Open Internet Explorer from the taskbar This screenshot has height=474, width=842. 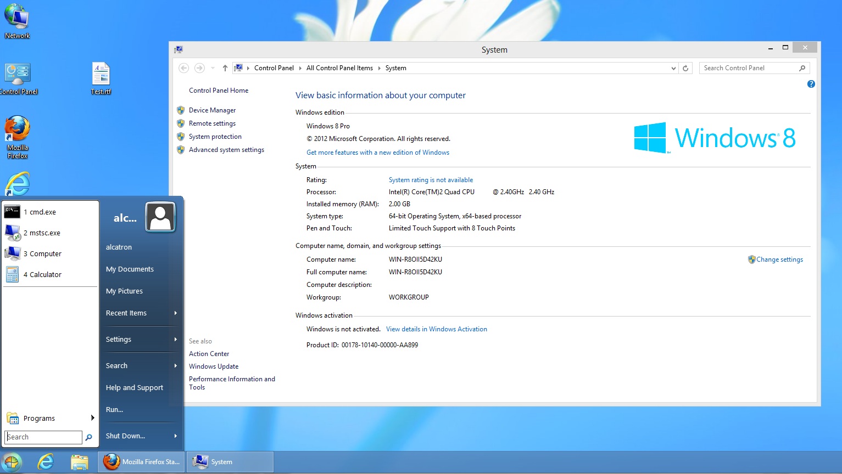coord(46,462)
